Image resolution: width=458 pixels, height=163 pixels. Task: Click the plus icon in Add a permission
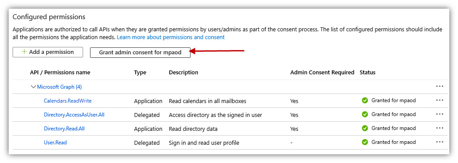(x=24, y=52)
